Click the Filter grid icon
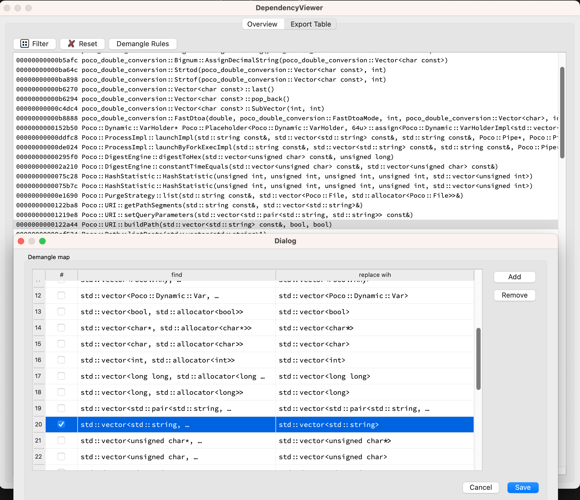This screenshot has height=500, width=580. pyautogui.click(x=25, y=44)
